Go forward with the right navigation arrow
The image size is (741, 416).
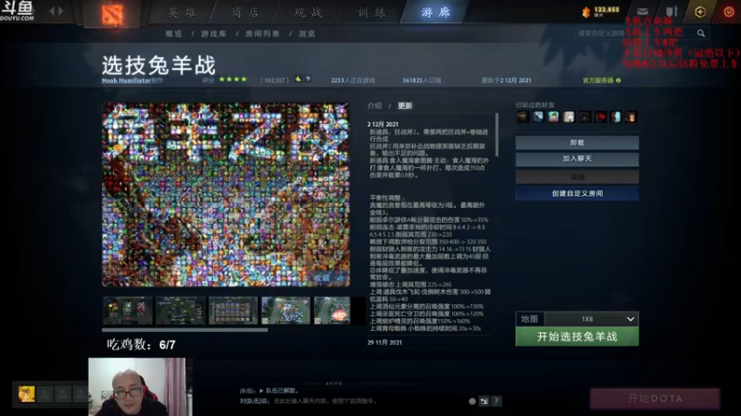60,11
